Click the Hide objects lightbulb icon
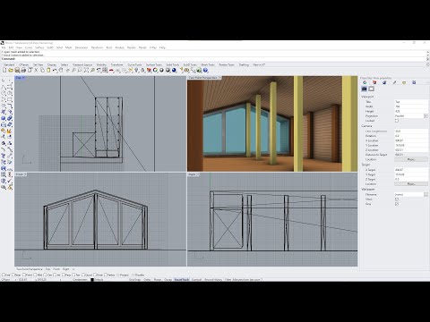 coord(136,71)
